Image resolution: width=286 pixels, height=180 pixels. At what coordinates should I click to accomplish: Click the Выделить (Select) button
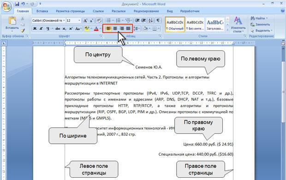click(x=262, y=30)
